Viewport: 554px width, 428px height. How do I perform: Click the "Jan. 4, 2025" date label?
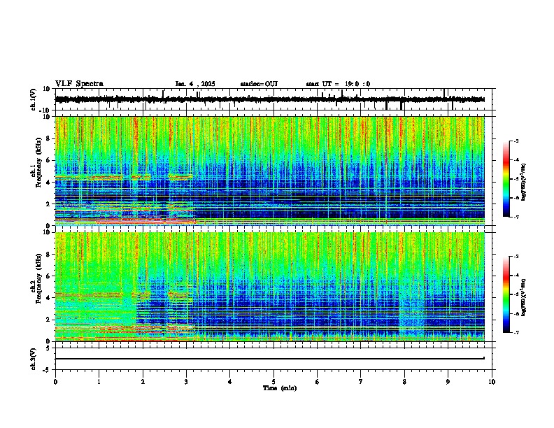195,84
